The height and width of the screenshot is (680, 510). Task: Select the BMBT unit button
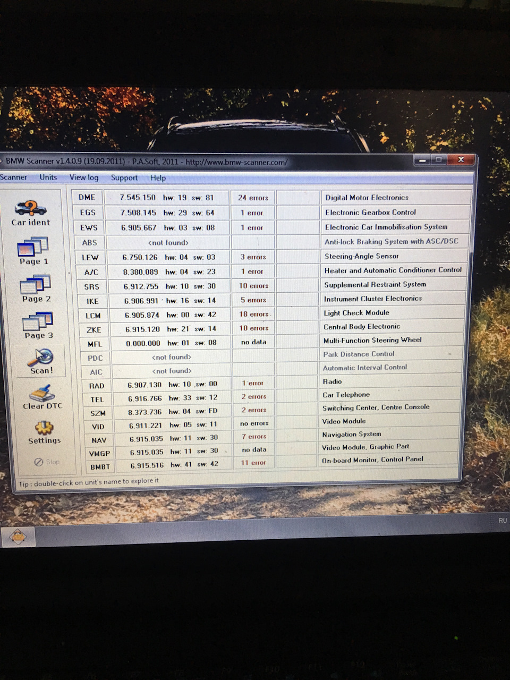pos(100,467)
